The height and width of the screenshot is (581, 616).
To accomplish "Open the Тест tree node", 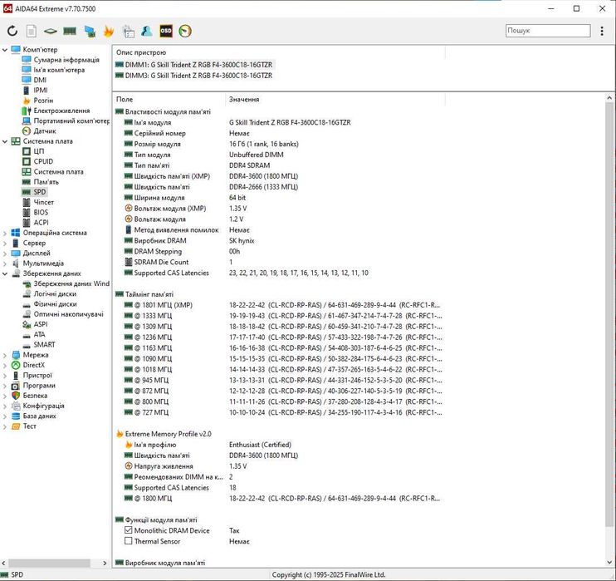I will (x=29, y=426).
